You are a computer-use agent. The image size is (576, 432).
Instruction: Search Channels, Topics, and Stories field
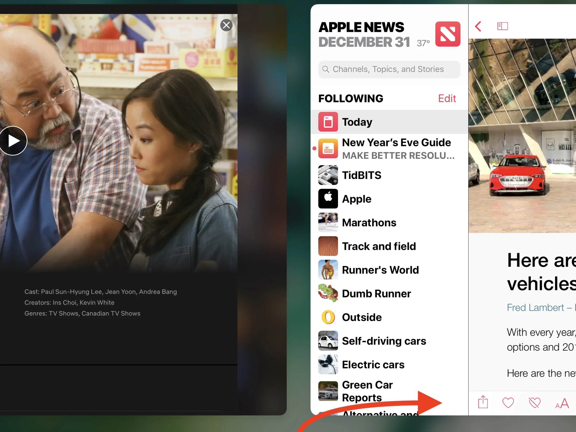pos(389,69)
